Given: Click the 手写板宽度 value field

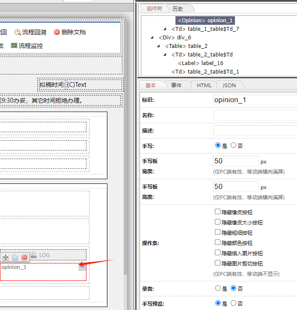Looking at the screenshot, I should click(236, 161).
